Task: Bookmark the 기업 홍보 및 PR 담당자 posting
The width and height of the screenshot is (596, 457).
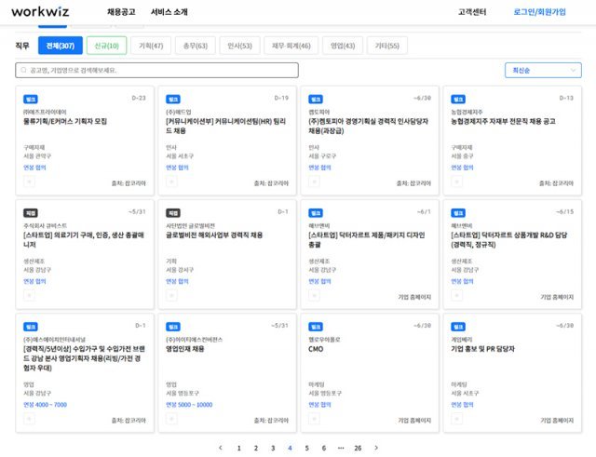Action: (x=456, y=419)
